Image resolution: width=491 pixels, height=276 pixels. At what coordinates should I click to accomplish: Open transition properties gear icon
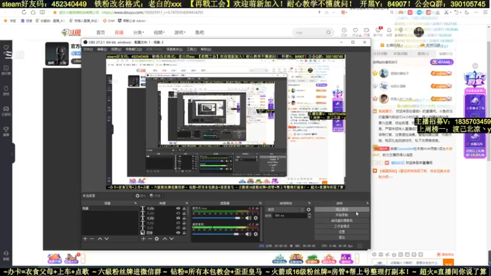click(309, 210)
